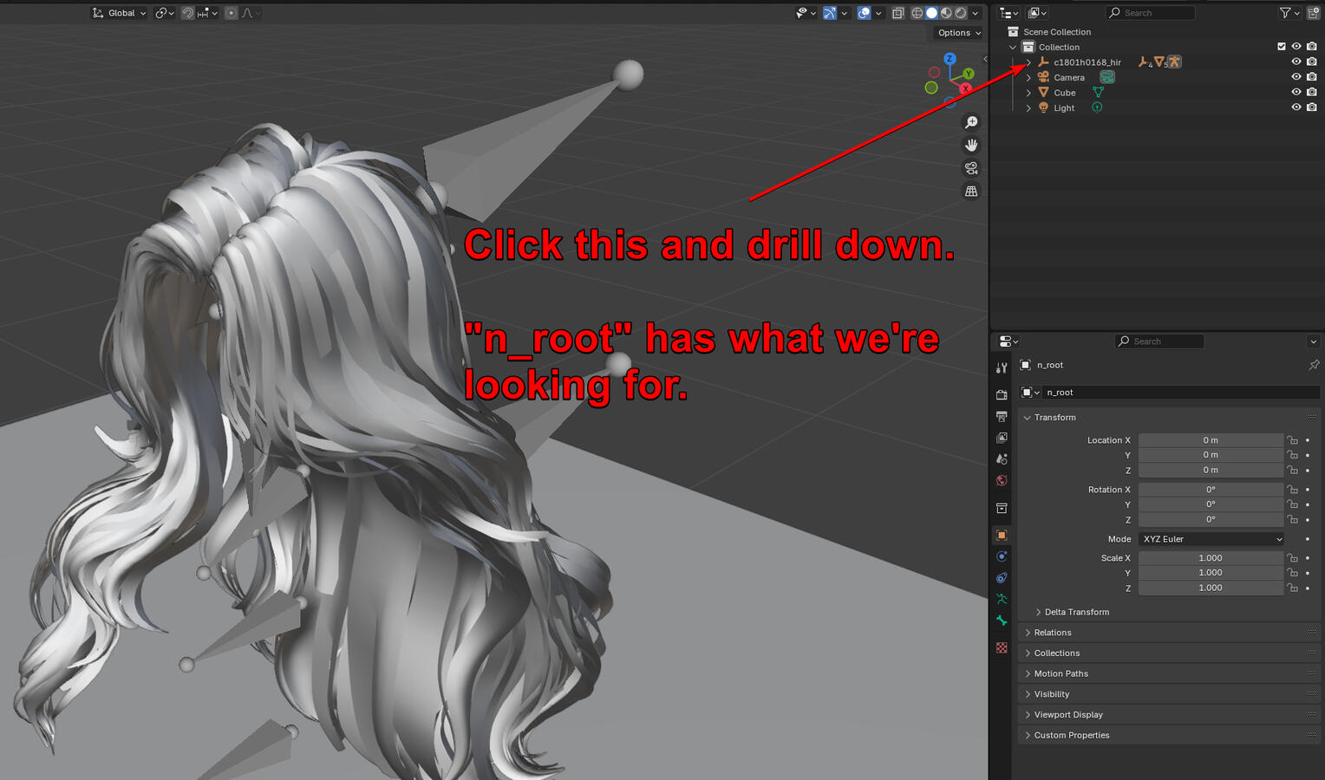Click the zoom in/out viewport gizmo
Image resolution: width=1325 pixels, height=780 pixels.
(x=971, y=122)
